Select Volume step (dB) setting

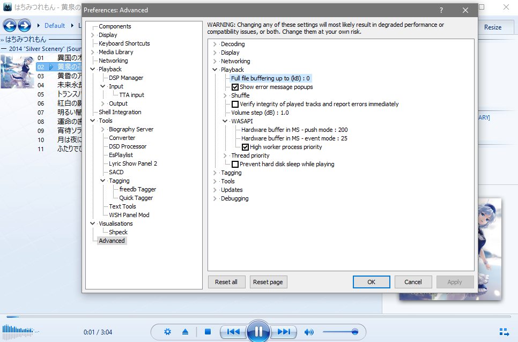click(x=260, y=113)
